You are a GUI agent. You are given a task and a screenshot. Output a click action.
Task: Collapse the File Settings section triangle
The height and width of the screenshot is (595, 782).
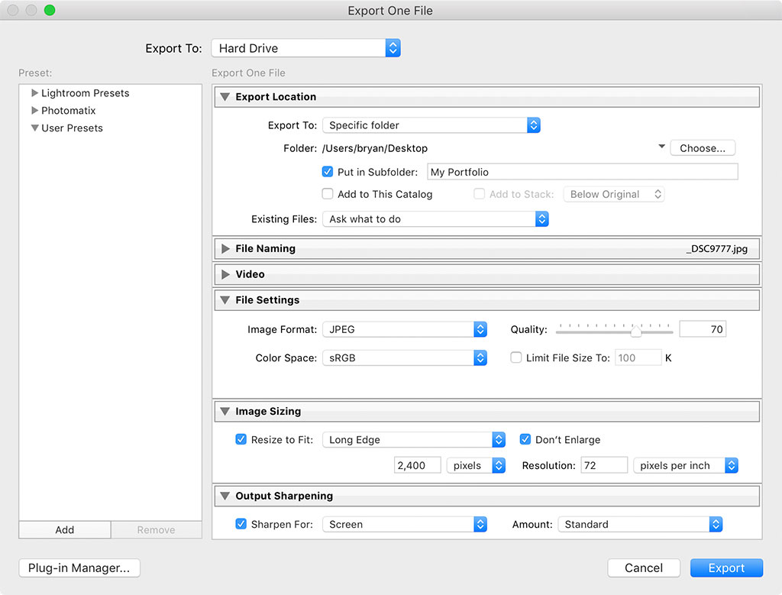coord(225,300)
